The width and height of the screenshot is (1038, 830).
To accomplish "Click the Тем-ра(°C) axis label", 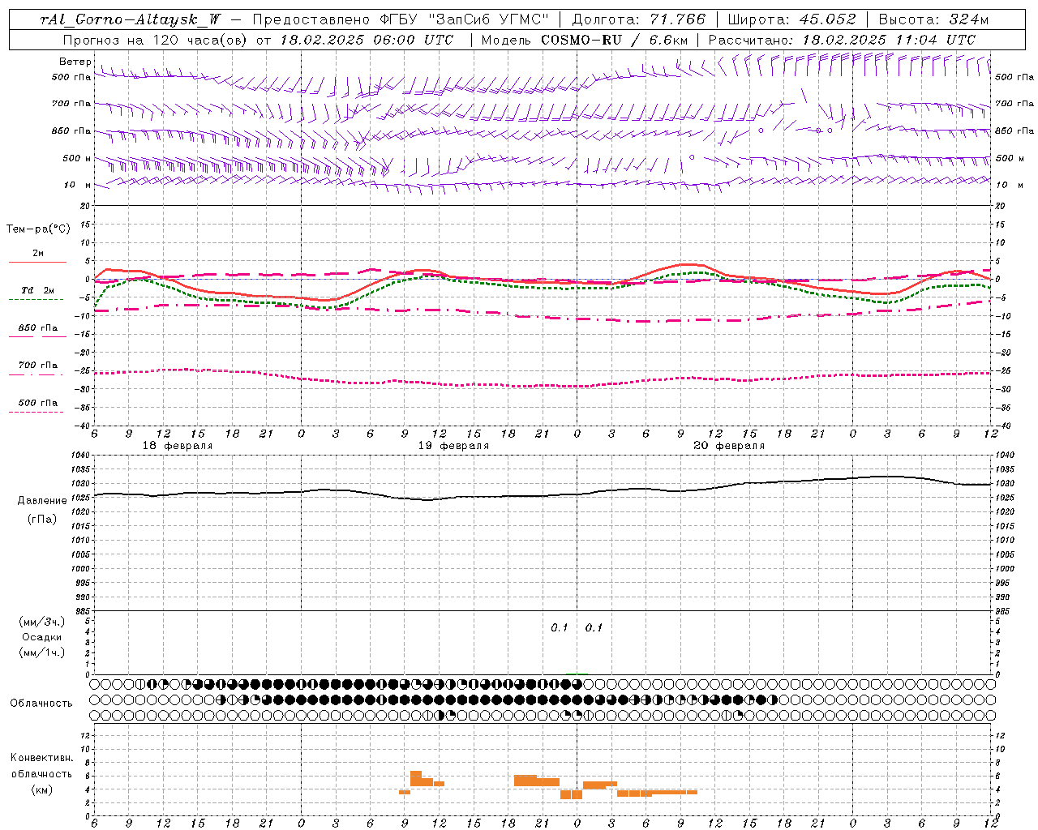I will 38,229.
